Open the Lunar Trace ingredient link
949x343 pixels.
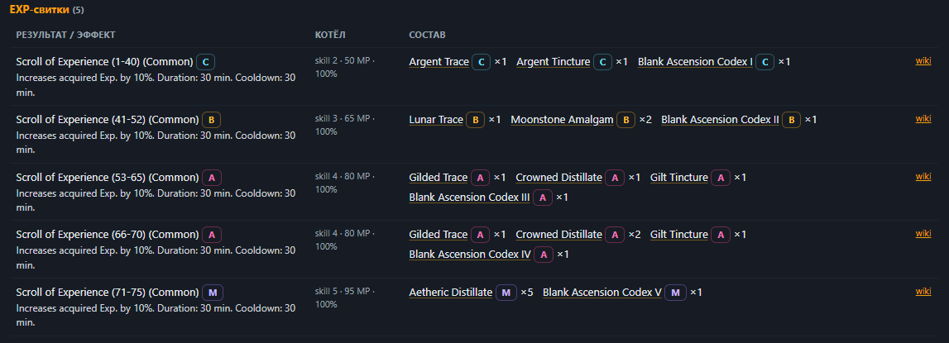point(436,120)
